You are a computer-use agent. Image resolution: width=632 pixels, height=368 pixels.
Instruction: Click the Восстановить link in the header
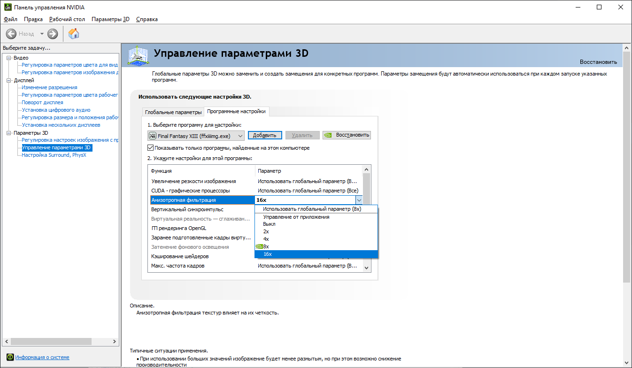598,62
